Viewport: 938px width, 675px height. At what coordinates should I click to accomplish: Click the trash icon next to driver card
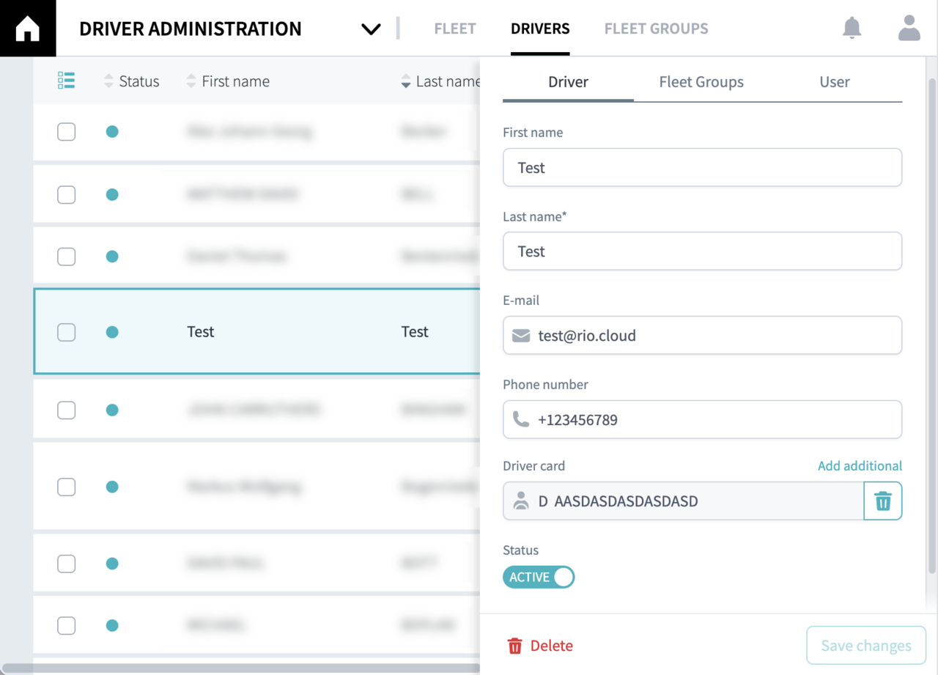click(x=882, y=501)
